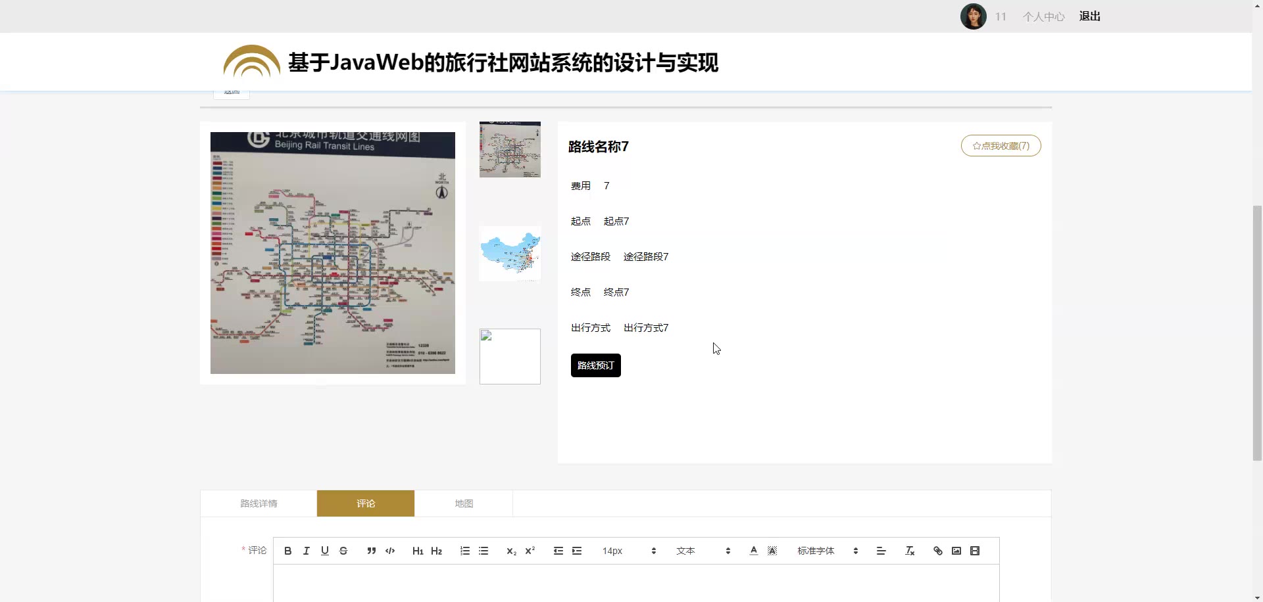Open the text background color picker
This screenshot has height=602, width=1263.
[x=772, y=551]
